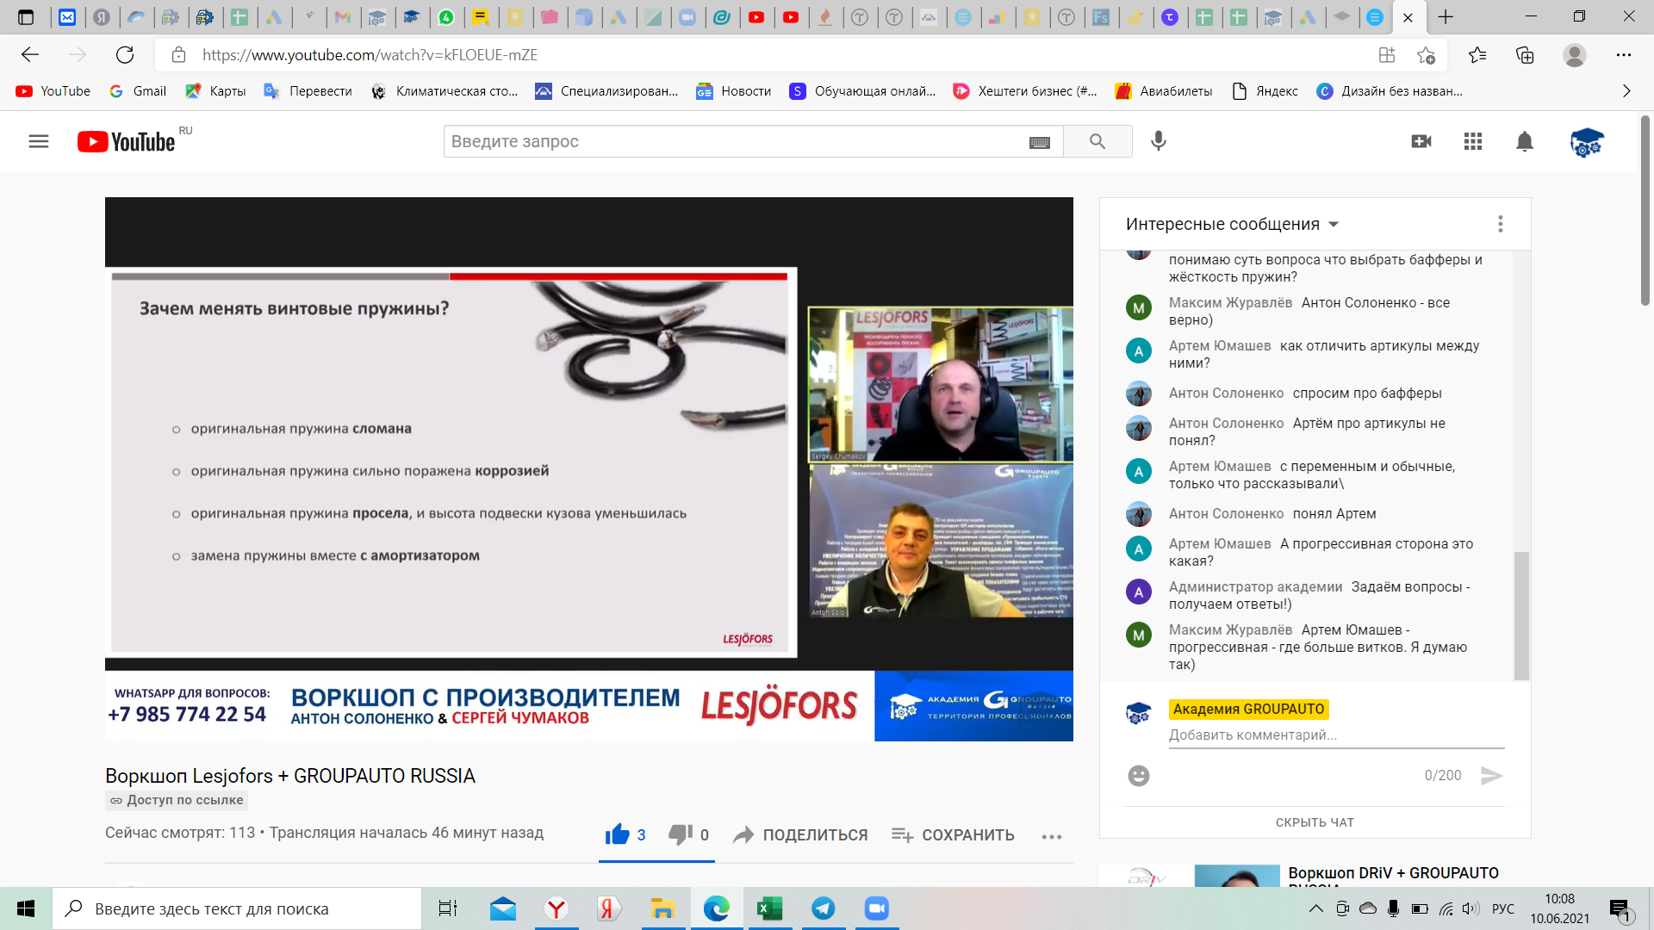This screenshot has width=1654, height=930.
Task: Open the on-screen keyboard icon in search
Action: [x=1040, y=142]
